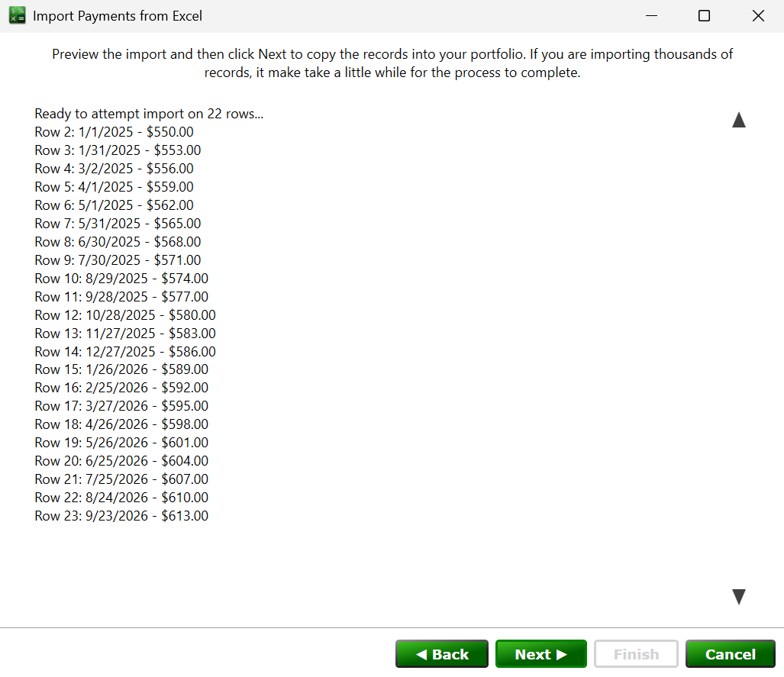The image size is (784, 677).
Task: Click the 'Preview the import' instruction text
Action: coord(392,63)
